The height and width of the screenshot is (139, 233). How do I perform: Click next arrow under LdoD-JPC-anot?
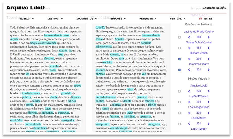(x=209, y=102)
